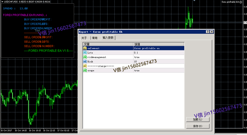Click the FOREX PROFITABLE EA V1.5 label
Image resolution: width=247 pixels, height=135 pixels.
[x=48, y=51]
